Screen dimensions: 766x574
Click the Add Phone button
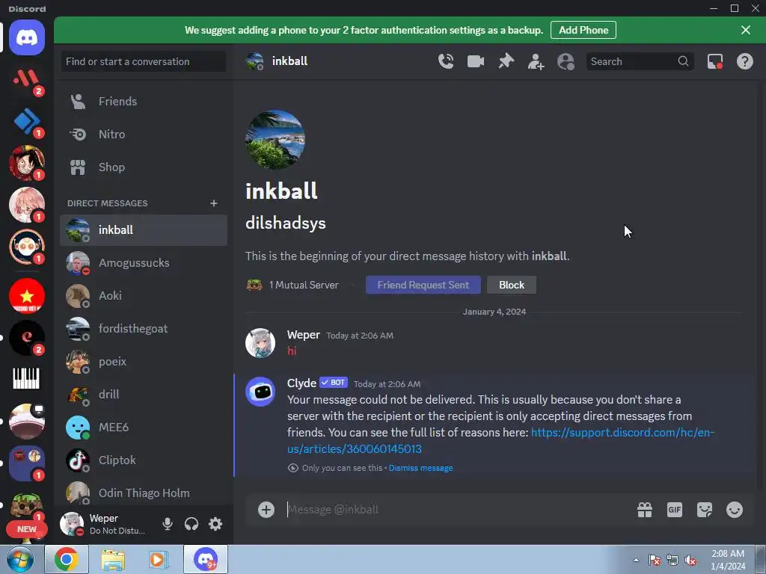[x=583, y=30]
